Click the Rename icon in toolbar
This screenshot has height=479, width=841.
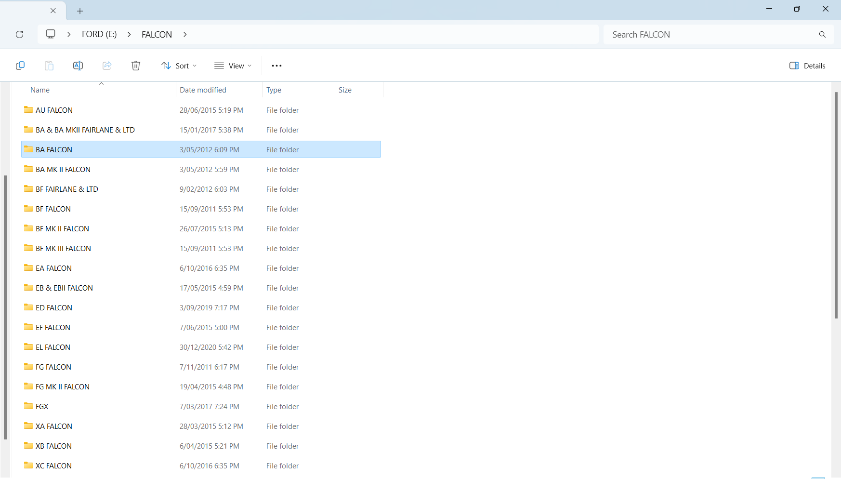tap(78, 66)
